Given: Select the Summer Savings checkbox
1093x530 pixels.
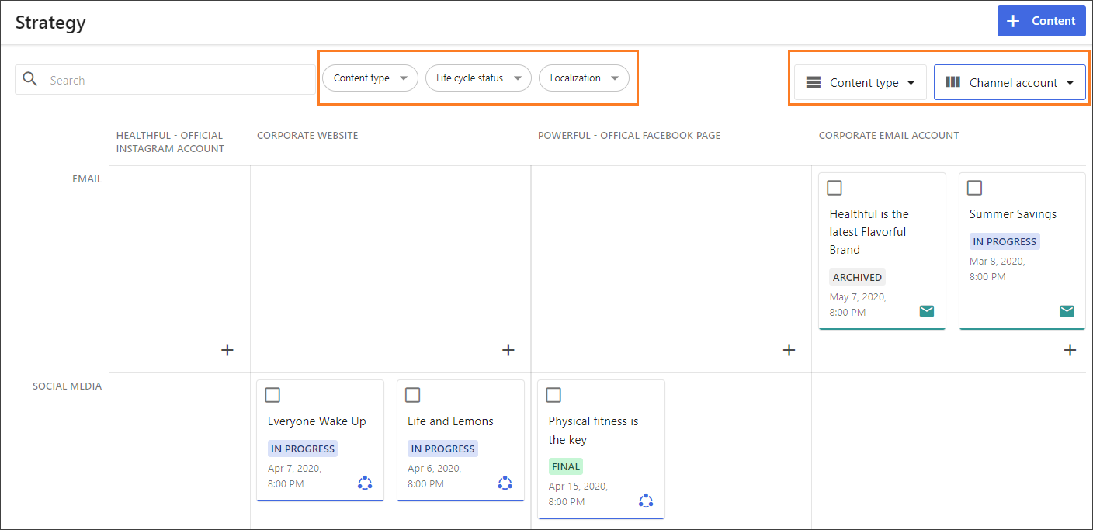Looking at the screenshot, I should click(x=974, y=188).
